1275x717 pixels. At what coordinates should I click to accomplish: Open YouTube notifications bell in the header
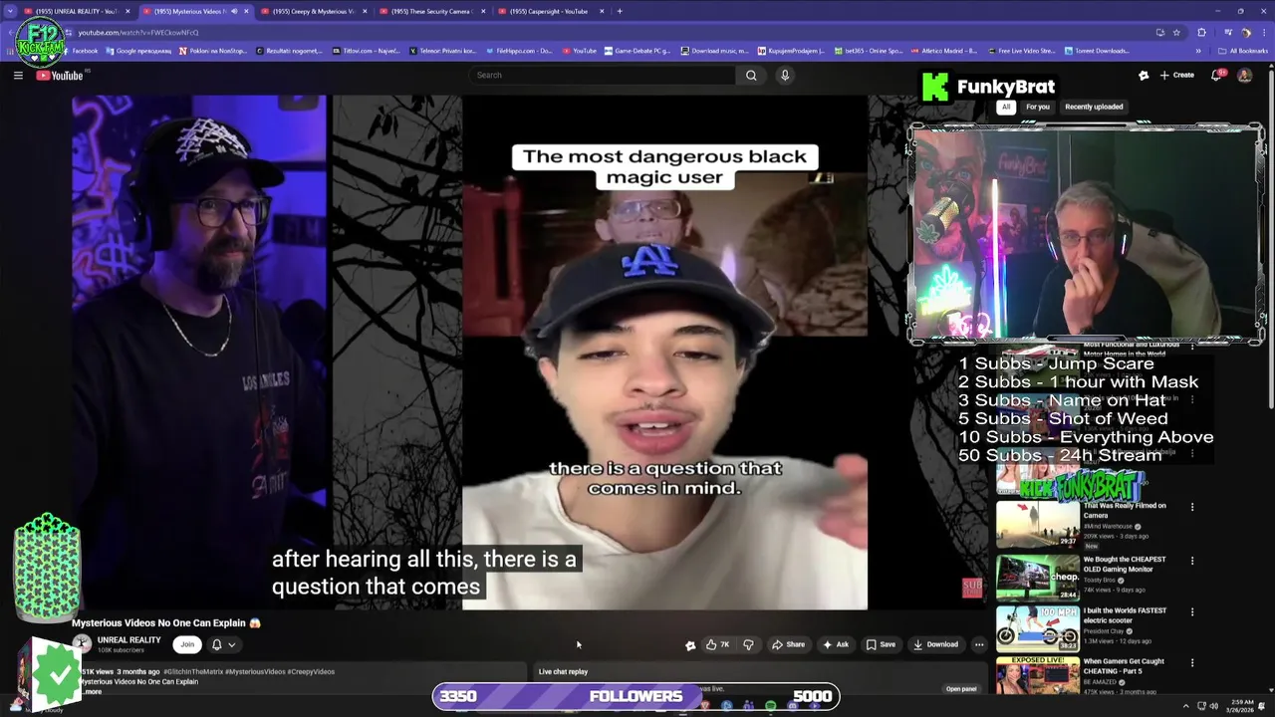coord(1217,75)
